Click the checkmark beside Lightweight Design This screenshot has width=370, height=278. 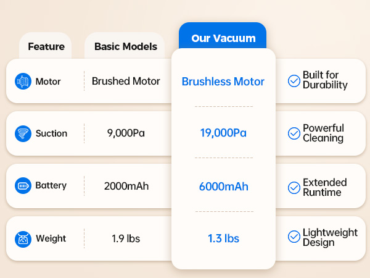click(x=294, y=237)
